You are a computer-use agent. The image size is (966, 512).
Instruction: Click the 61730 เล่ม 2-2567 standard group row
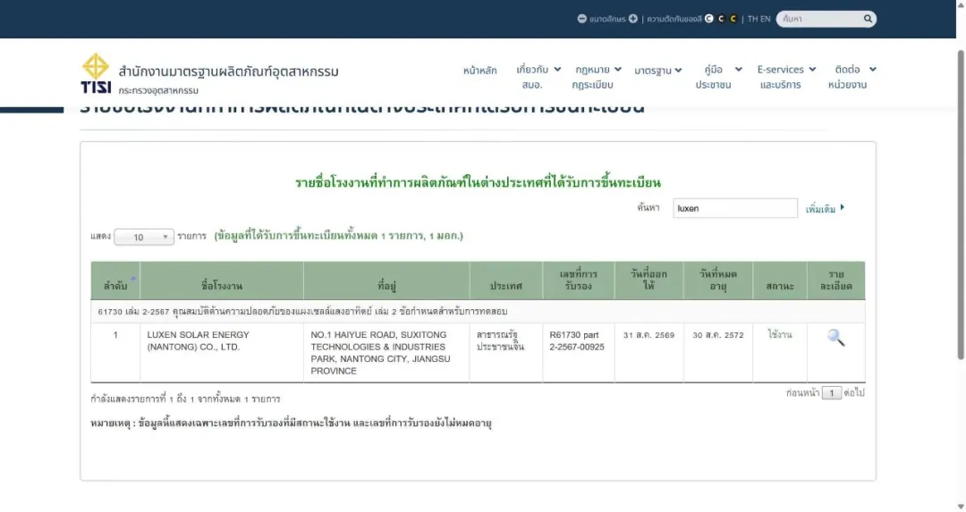(x=478, y=311)
